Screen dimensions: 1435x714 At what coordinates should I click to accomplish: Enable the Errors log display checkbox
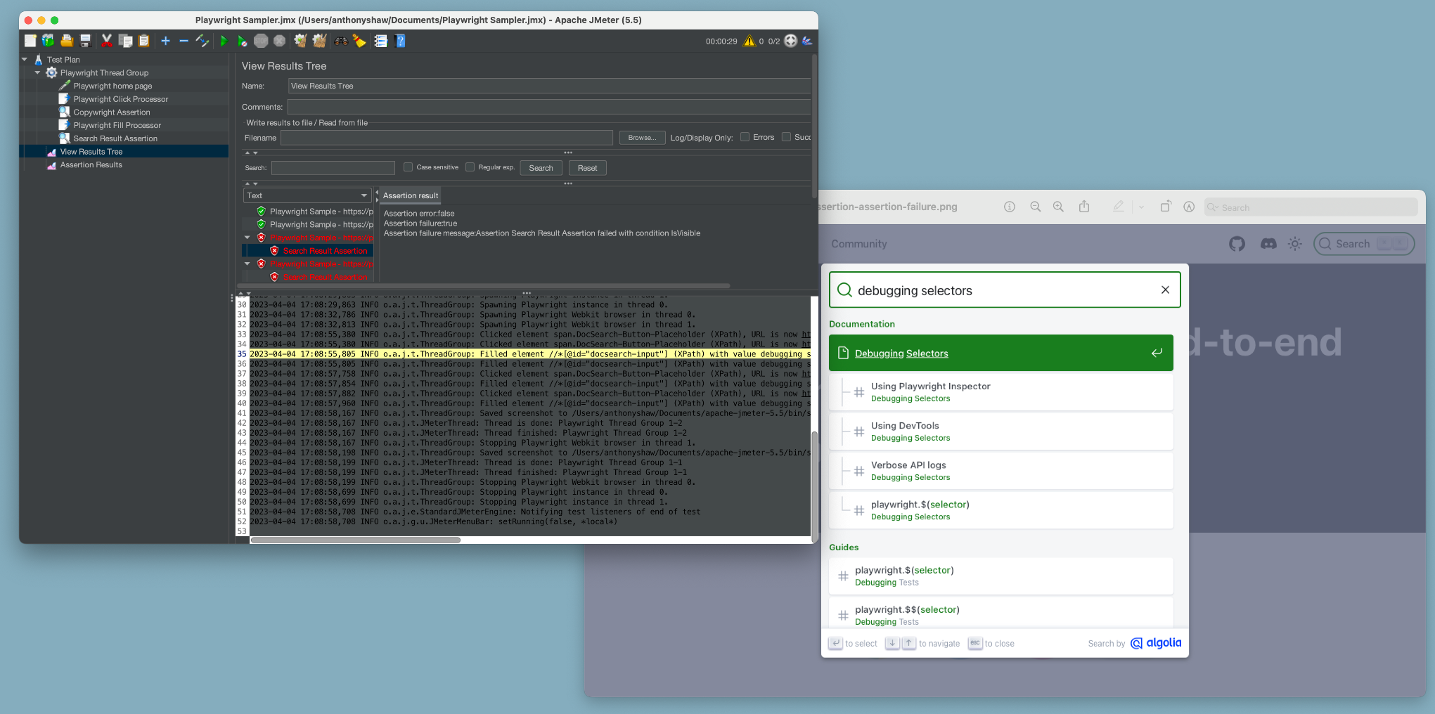(x=745, y=137)
